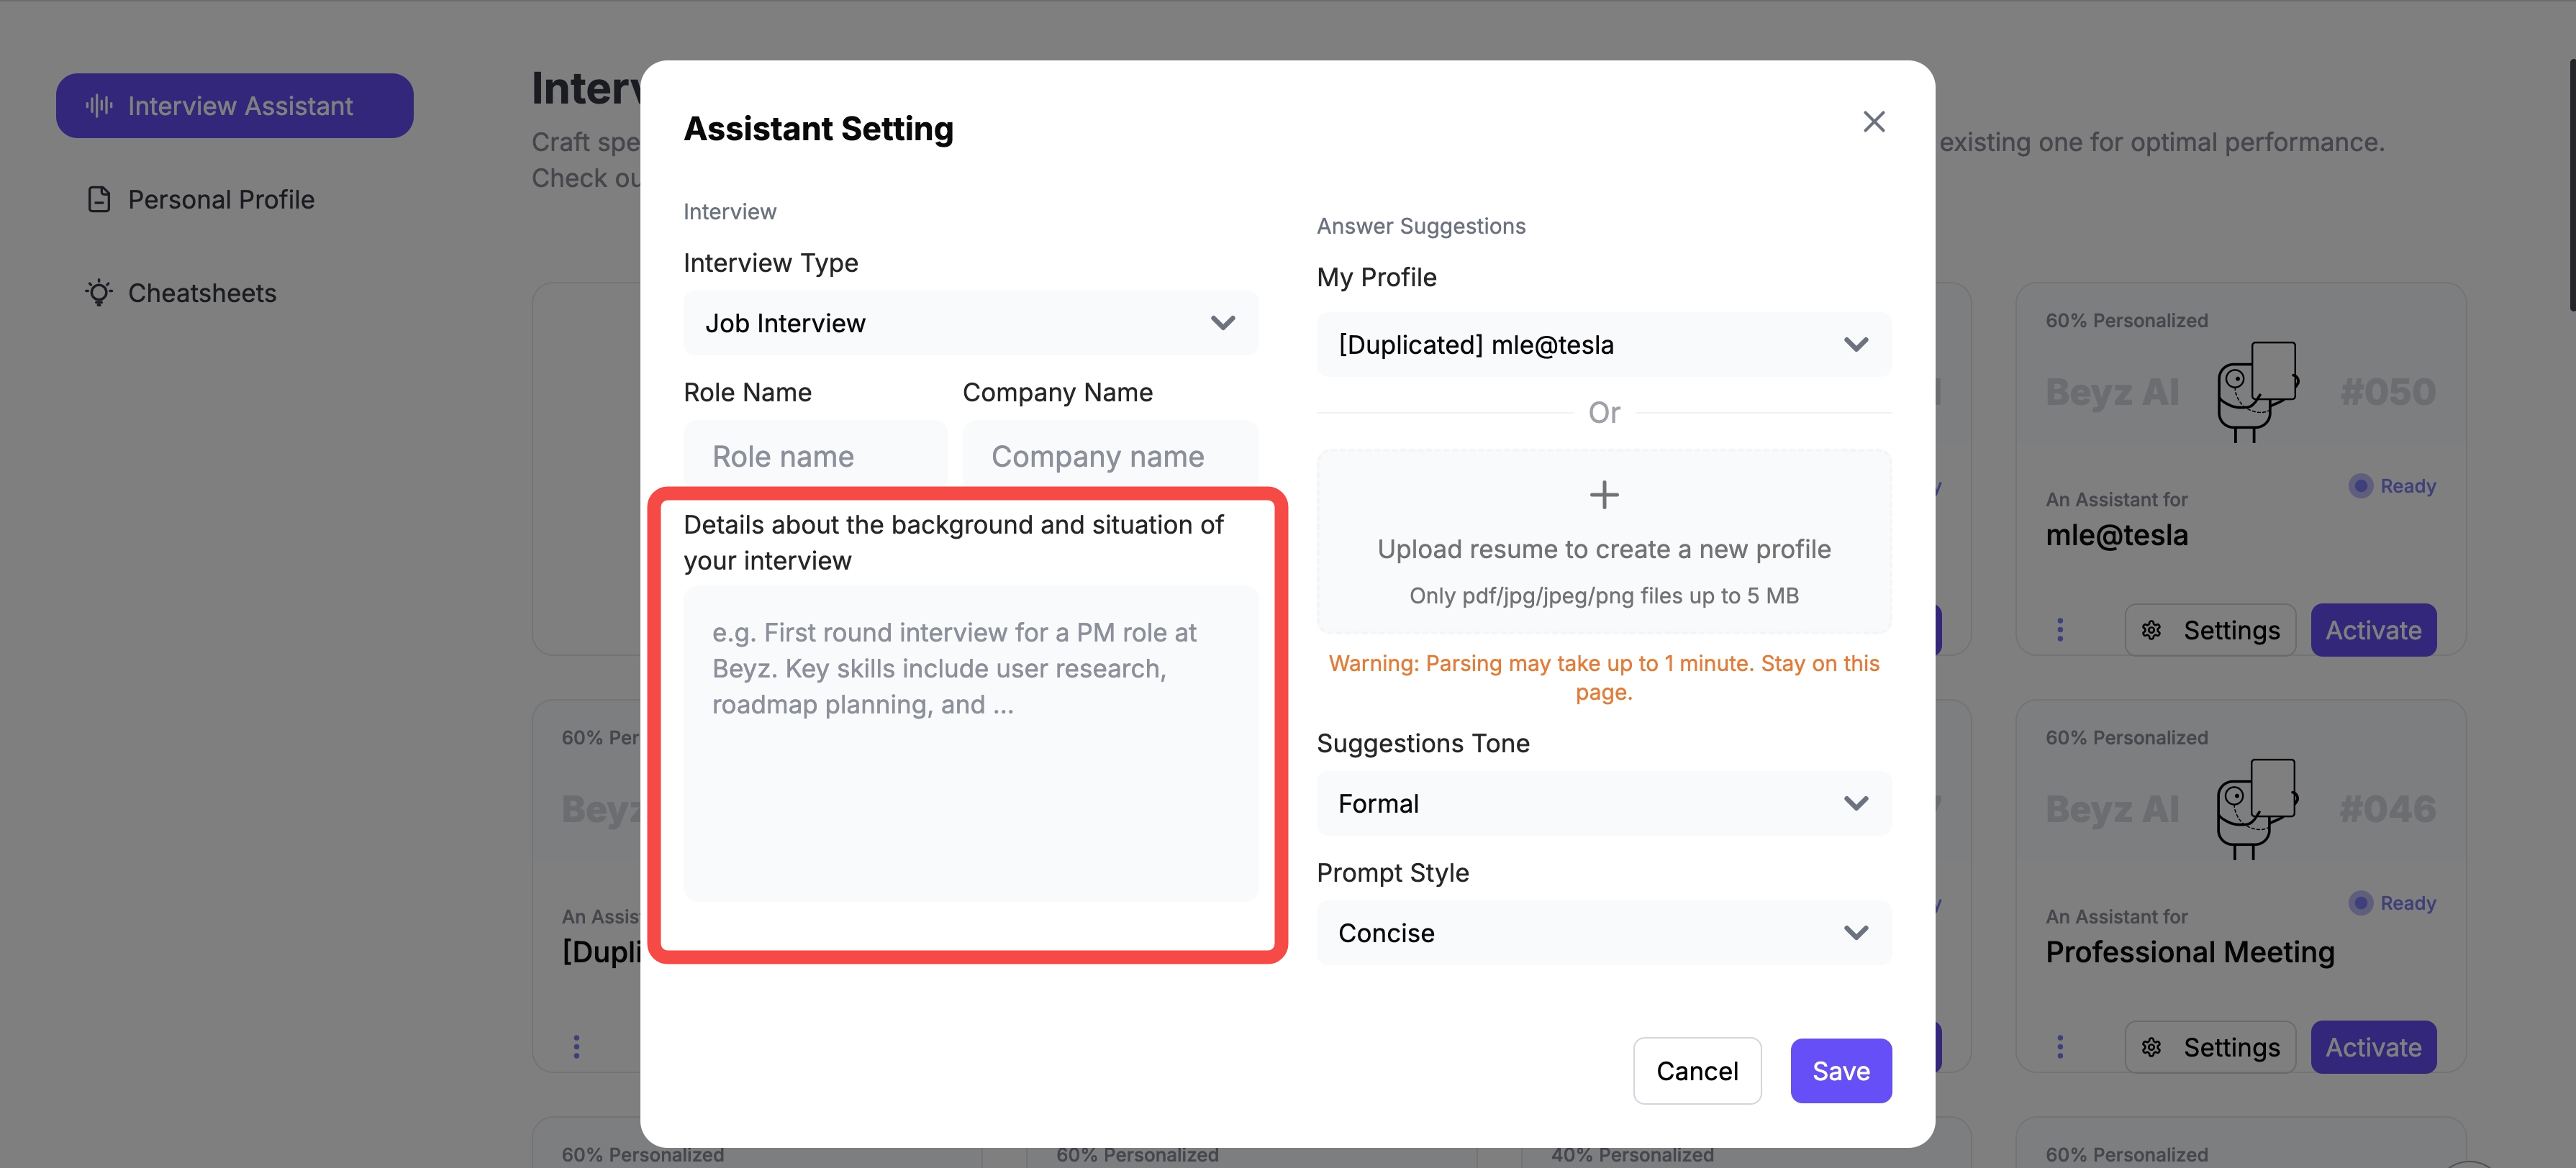Click the Company name input field

(1110, 455)
